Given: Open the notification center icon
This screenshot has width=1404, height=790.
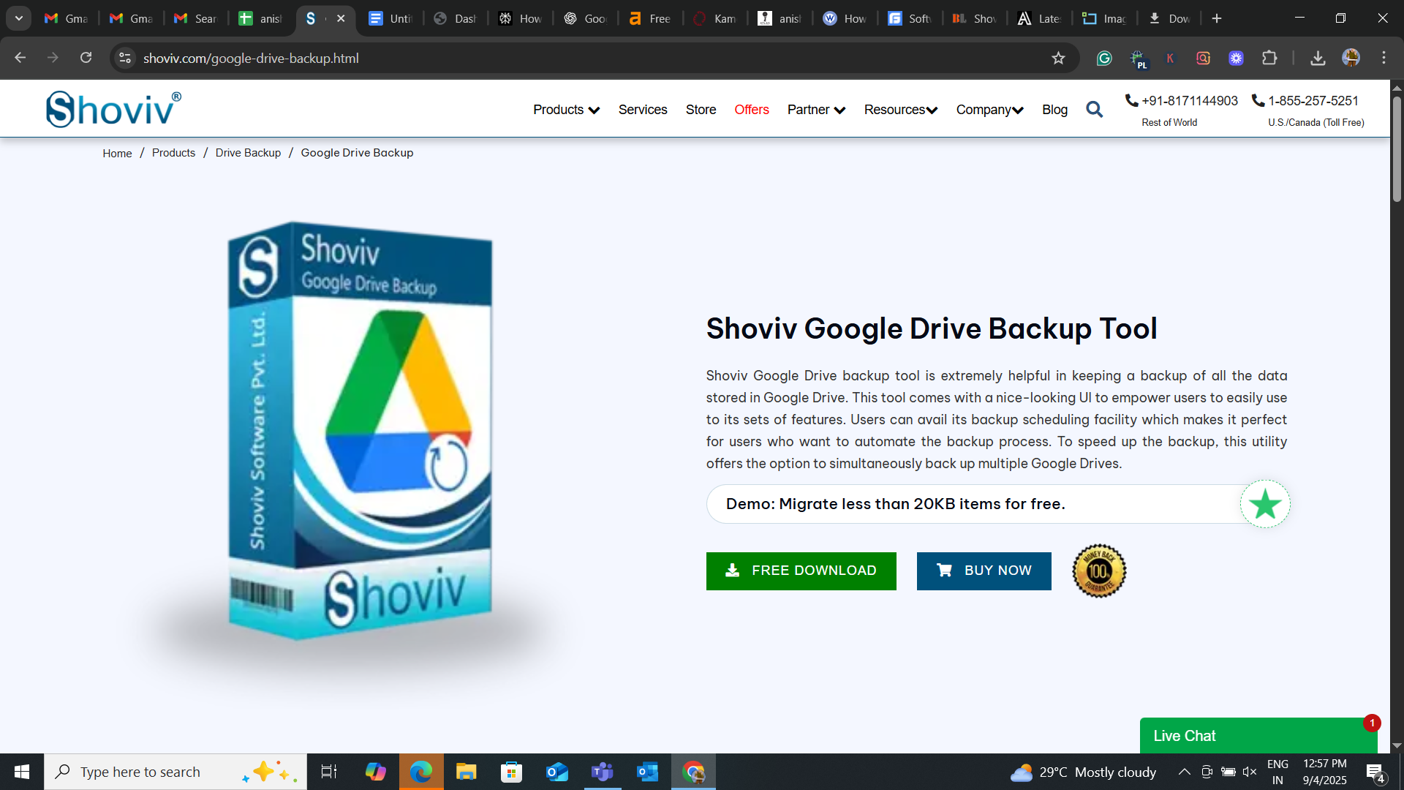Looking at the screenshot, I should [1375, 772].
